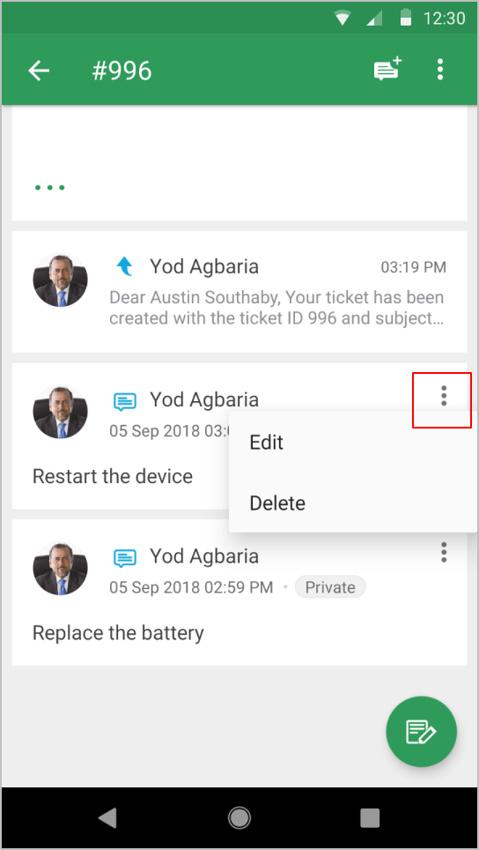Tap the Private tag on battery comment

coord(330,587)
